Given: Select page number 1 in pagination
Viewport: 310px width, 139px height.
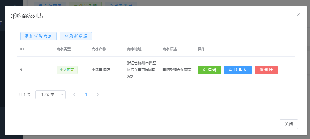Looking at the screenshot, I should point(86,95).
